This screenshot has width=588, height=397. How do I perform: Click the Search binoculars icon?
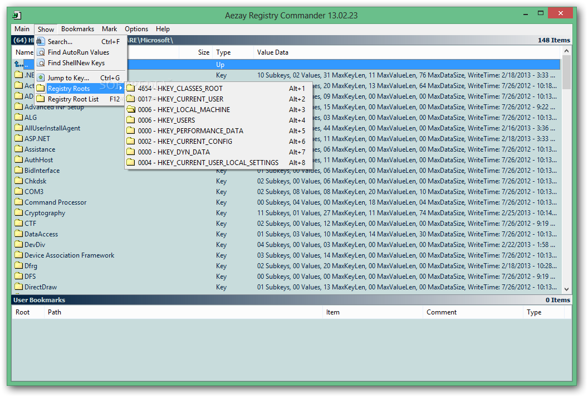tap(41, 42)
